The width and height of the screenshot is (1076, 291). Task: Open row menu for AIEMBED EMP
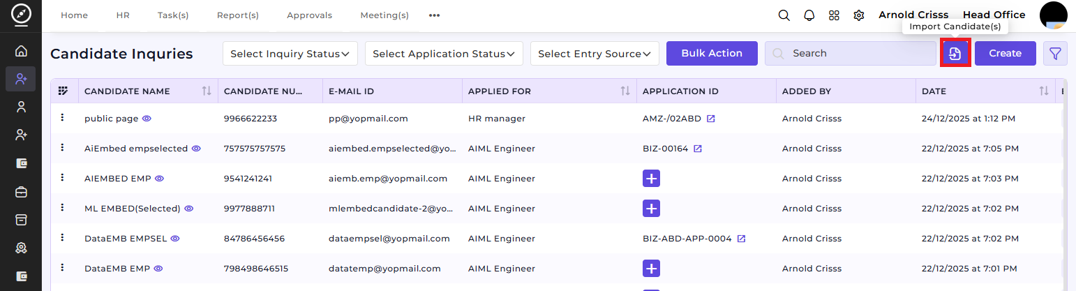(63, 178)
